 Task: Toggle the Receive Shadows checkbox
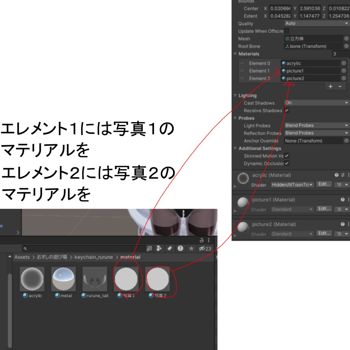click(286, 110)
